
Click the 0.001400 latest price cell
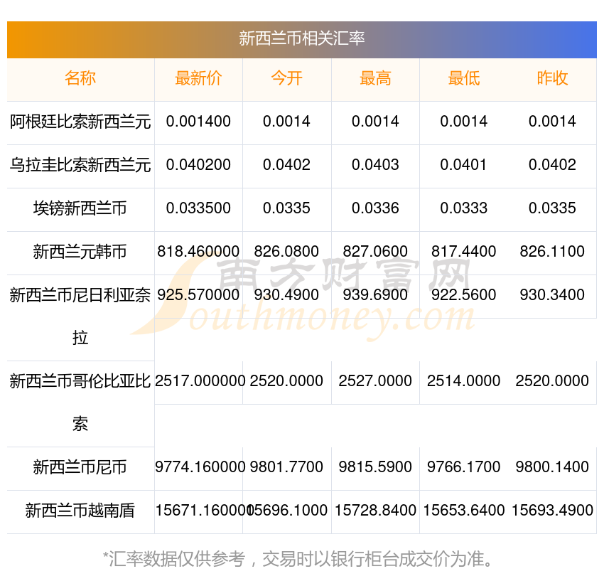tap(198, 122)
